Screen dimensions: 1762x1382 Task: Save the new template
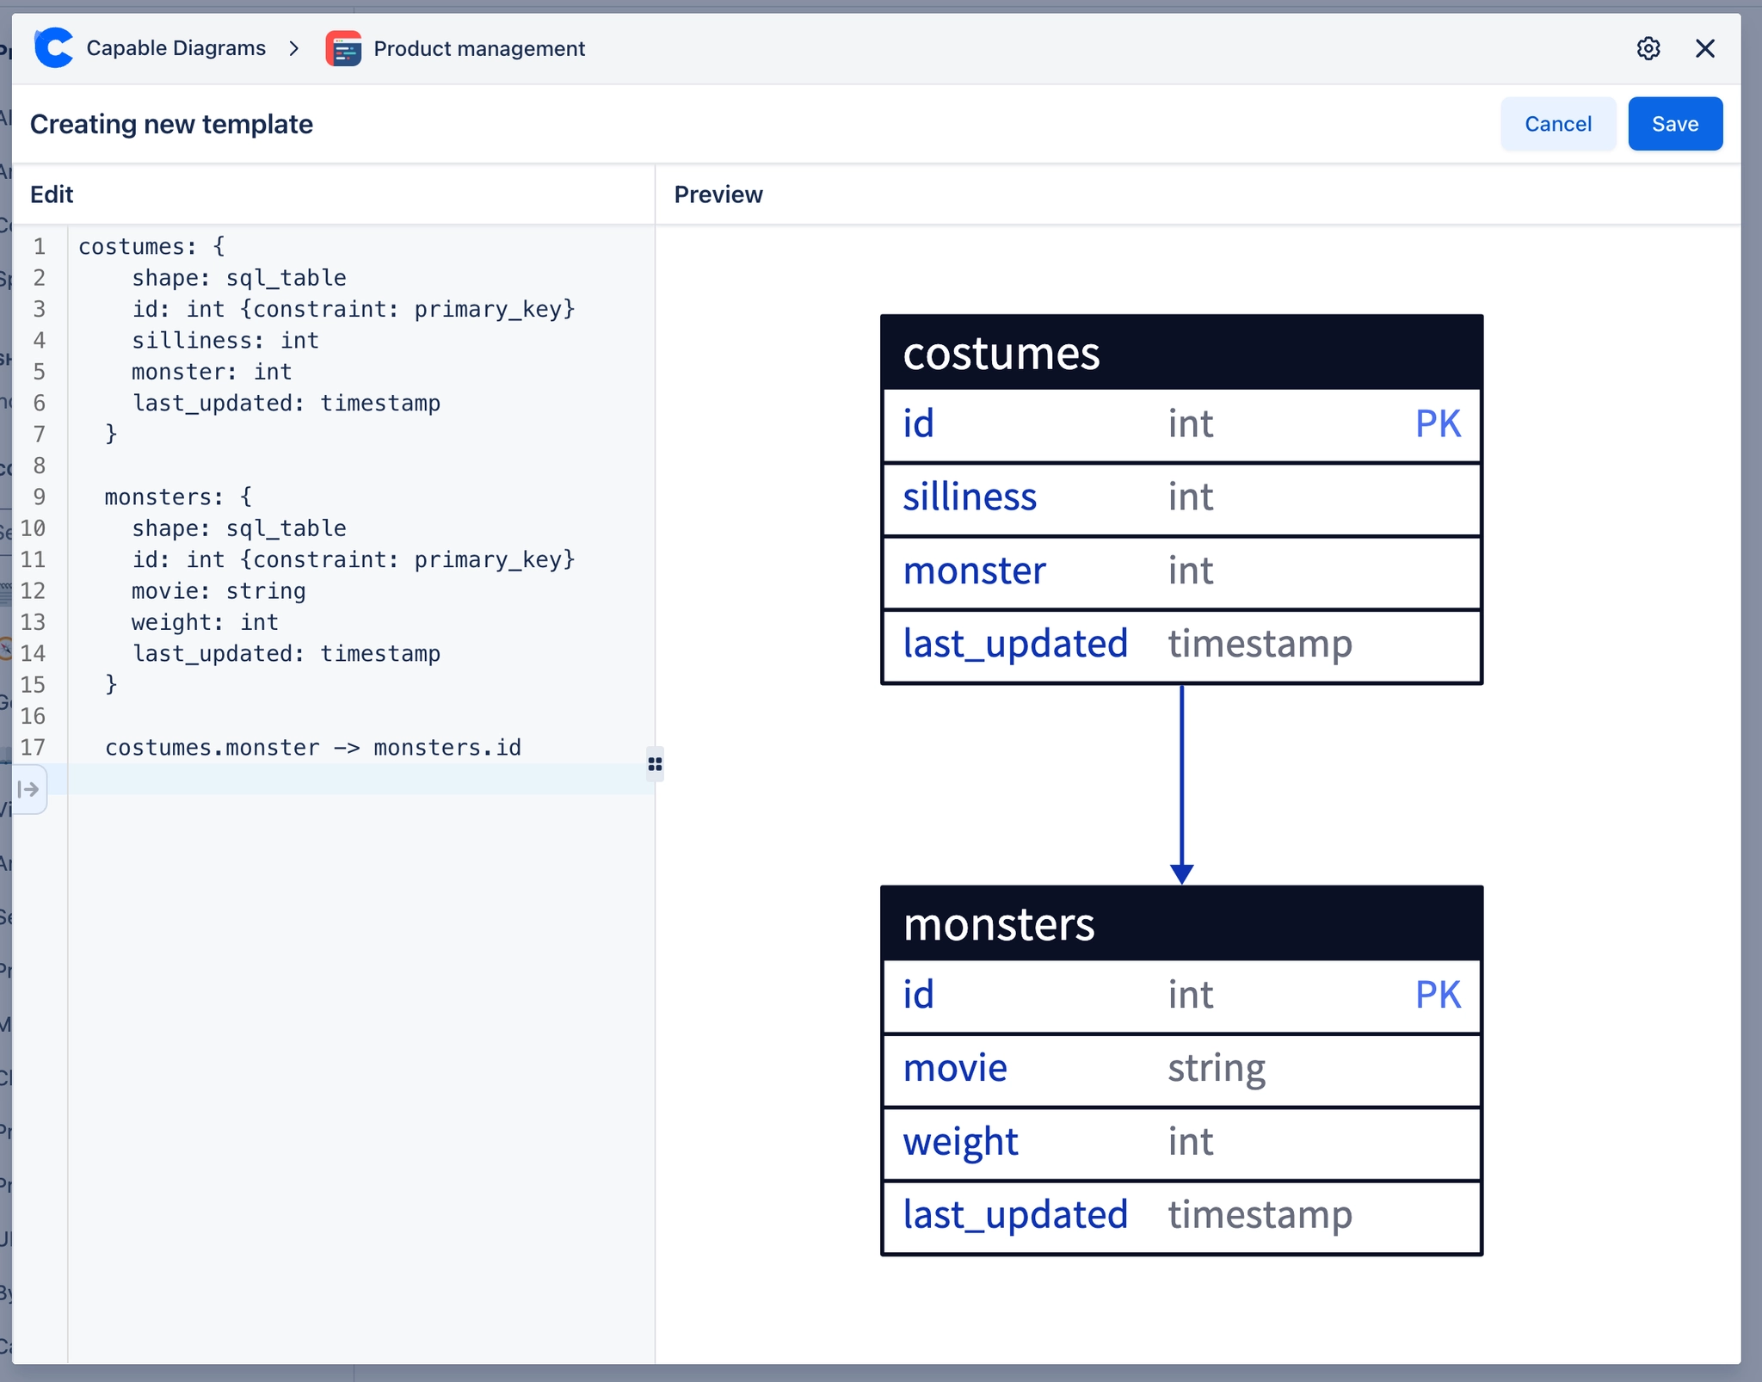coord(1673,123)
